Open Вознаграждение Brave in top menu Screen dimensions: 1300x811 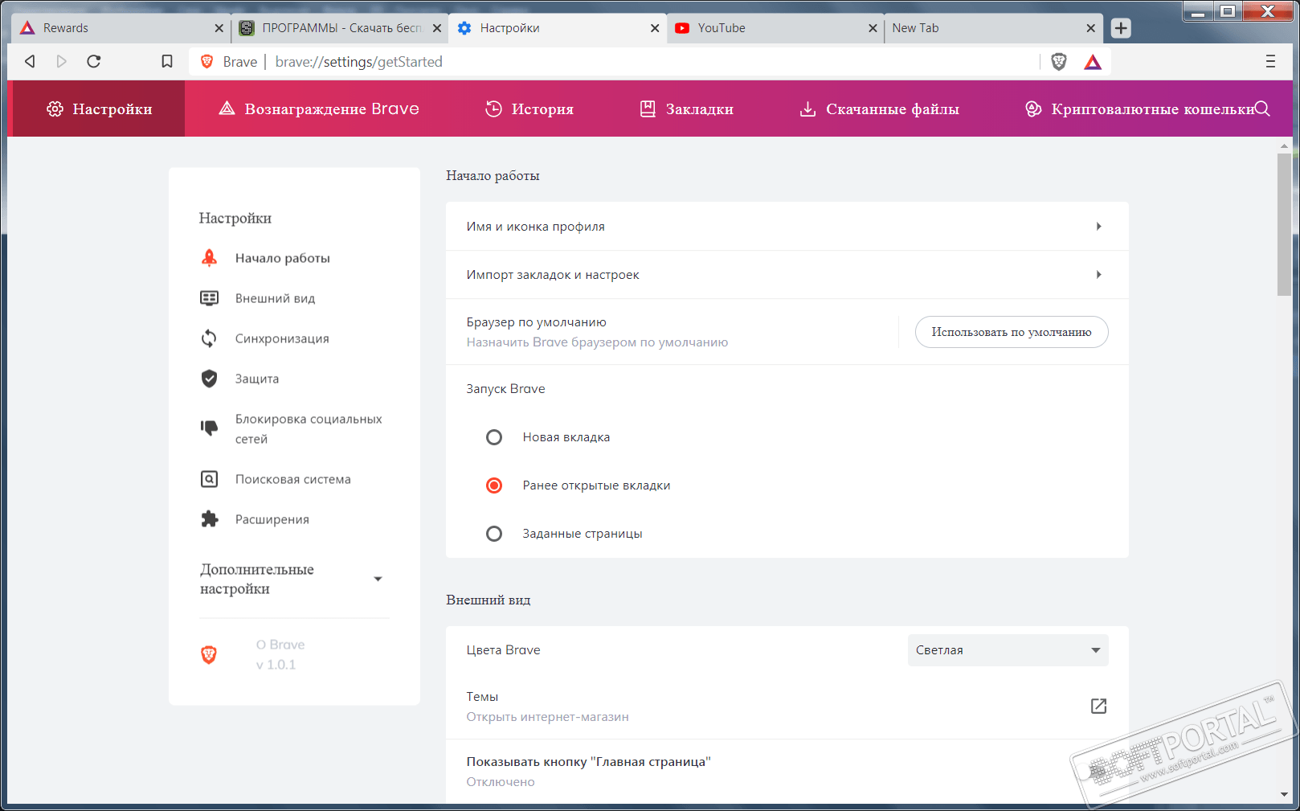point(319,109)
